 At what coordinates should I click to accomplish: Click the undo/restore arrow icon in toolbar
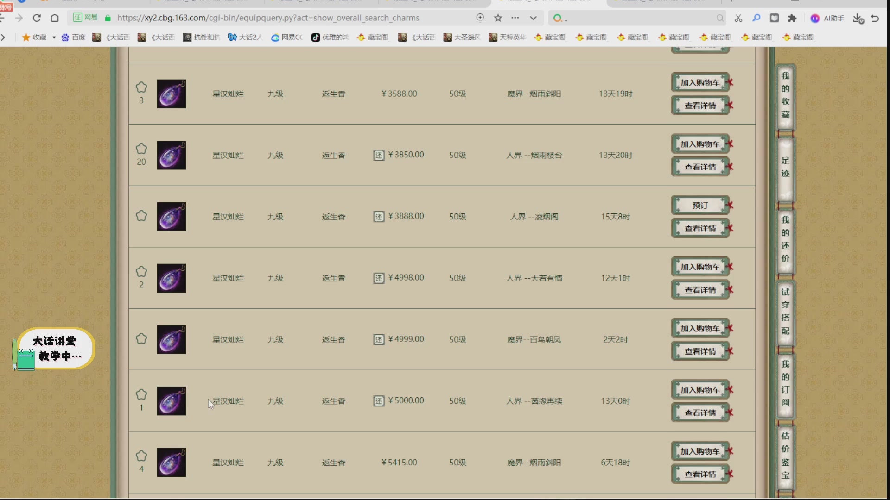(875, 18)
